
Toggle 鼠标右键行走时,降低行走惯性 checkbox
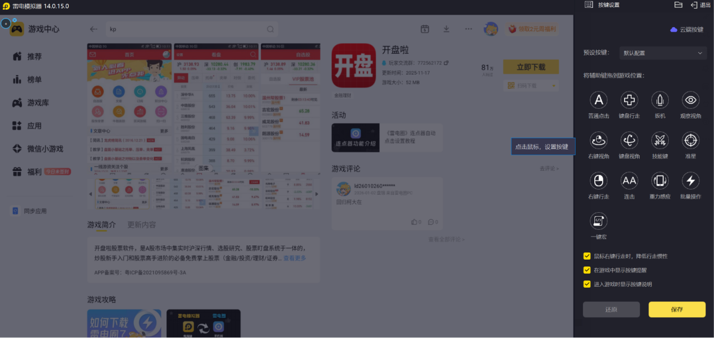pos(587,256)
